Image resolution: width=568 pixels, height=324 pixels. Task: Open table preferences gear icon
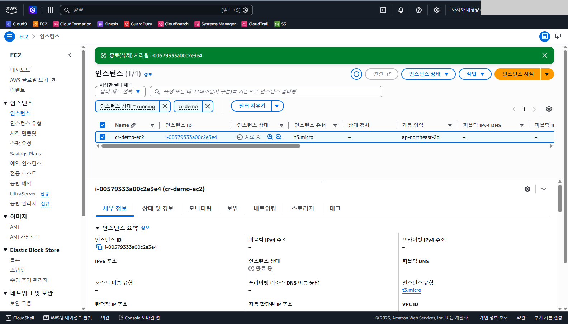coord(549,109)
